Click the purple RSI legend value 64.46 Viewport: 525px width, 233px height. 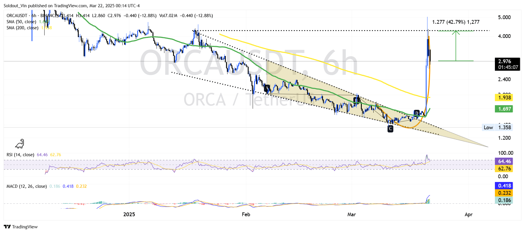[42, 155]
